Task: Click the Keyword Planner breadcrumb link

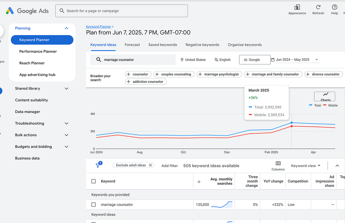Action: 98,26
